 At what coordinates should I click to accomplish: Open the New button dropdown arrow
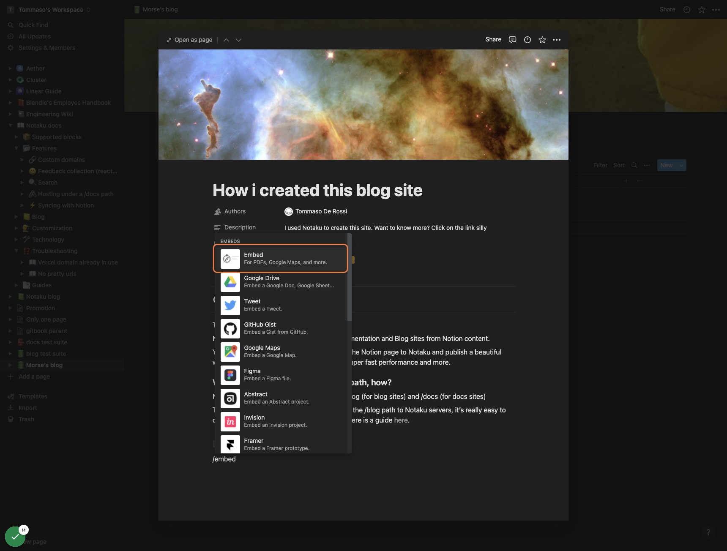coord(681,165)
